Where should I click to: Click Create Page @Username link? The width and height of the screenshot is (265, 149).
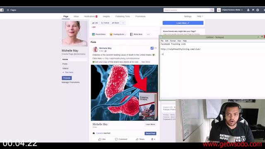(x=74, y=54)
